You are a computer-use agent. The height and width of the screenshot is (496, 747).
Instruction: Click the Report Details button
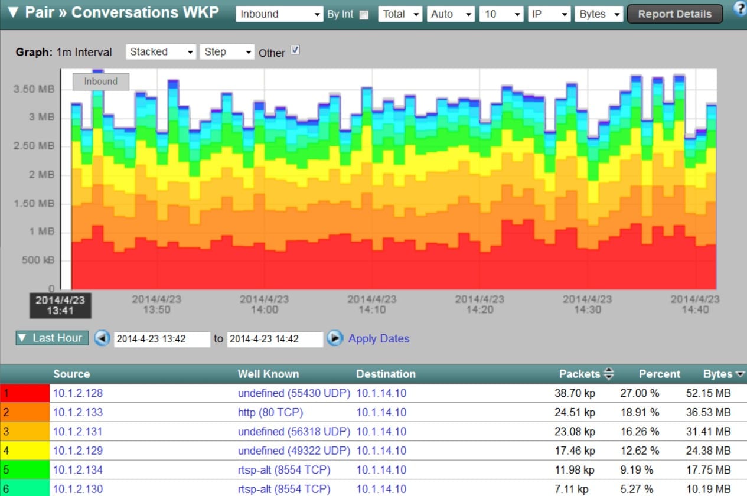tap(675, 14)
